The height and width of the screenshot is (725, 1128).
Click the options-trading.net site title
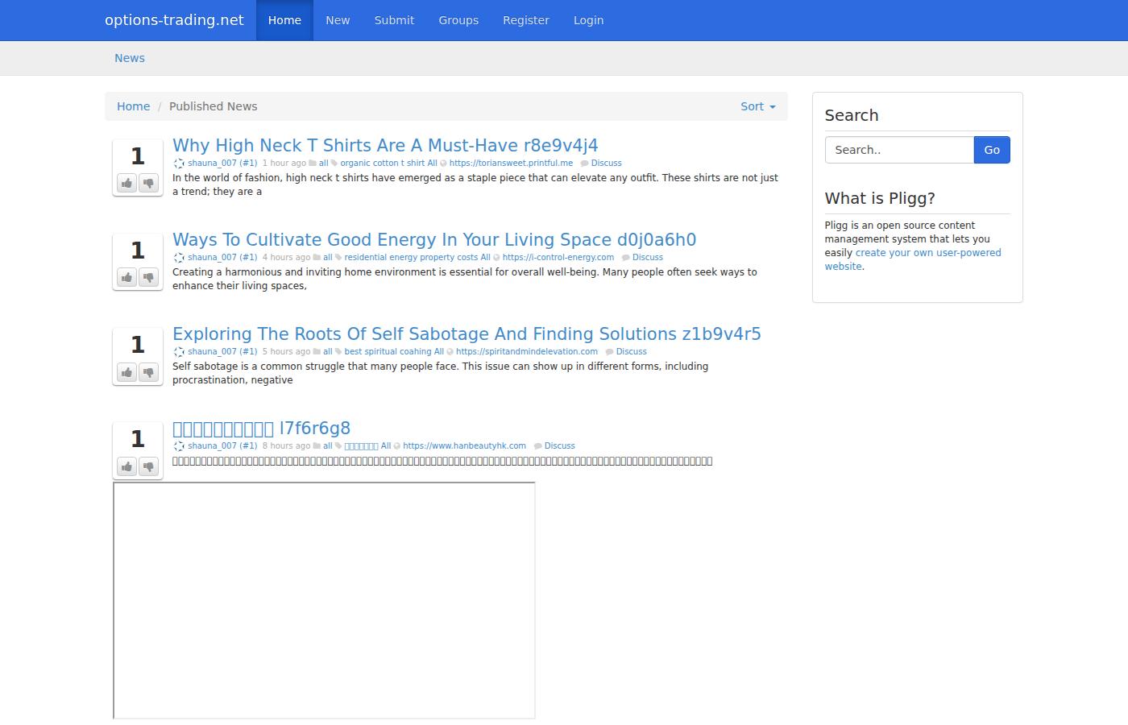click(x=174, y=20)
